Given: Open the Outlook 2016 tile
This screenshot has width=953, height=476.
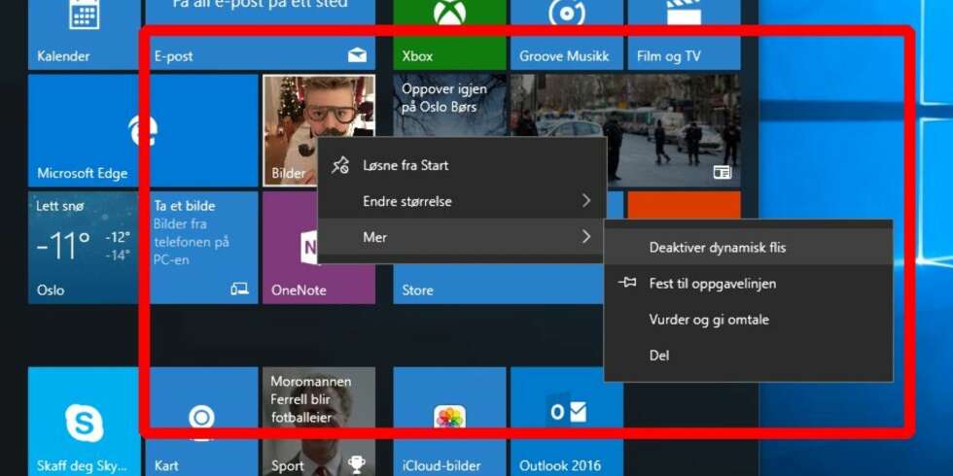Looking at the screenshot, I should (566, 422).
